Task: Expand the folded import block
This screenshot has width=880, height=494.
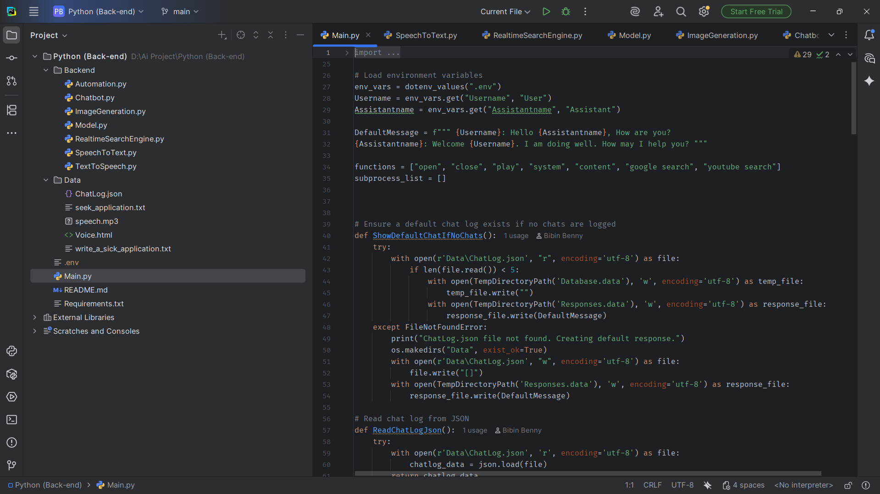Action: [347, 53]
